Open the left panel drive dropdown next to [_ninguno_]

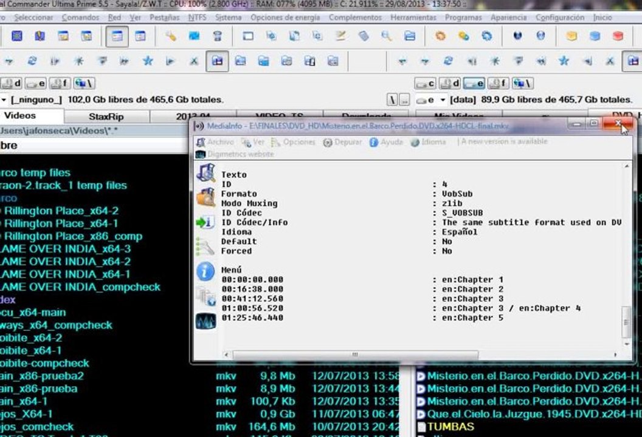4,100
